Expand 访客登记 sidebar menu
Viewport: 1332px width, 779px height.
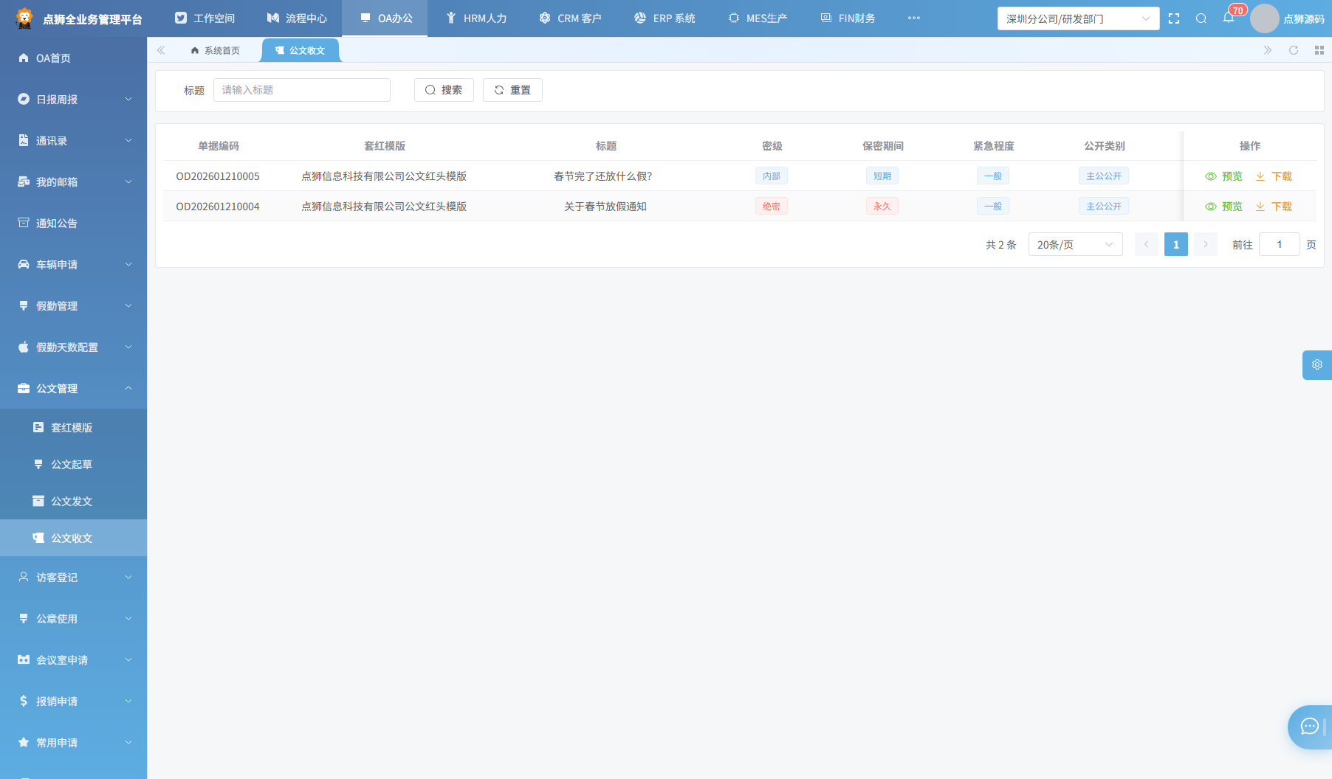73,577
